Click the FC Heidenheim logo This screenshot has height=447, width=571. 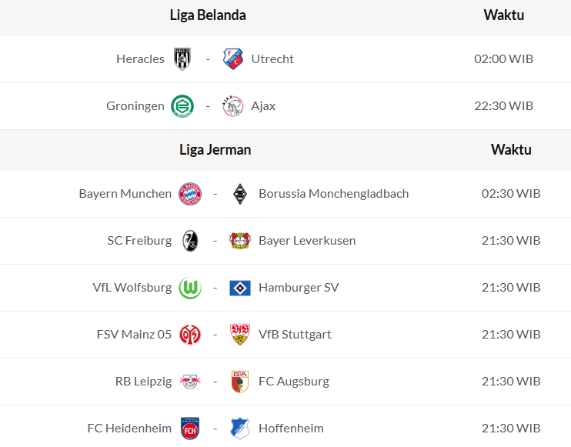pos(190,429)
